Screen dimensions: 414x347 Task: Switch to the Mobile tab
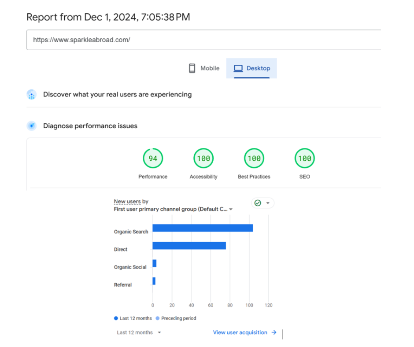[x=204, y=68]
